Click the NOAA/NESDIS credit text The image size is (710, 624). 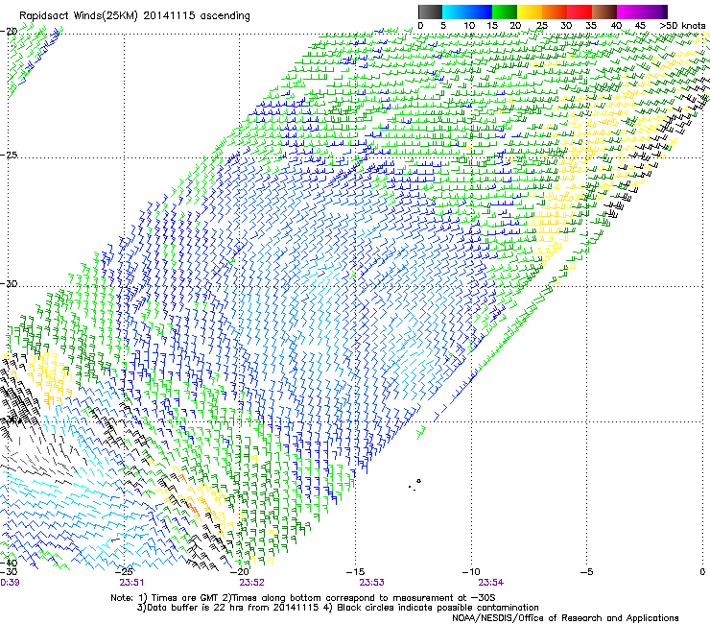[565, 618]
